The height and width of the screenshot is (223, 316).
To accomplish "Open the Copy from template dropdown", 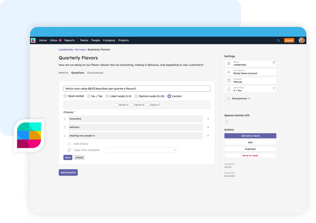I will pyautogui.click(x=141, y=150).
